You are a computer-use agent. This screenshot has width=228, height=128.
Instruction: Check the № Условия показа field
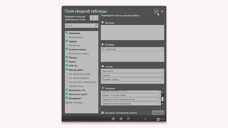point(66,53)
